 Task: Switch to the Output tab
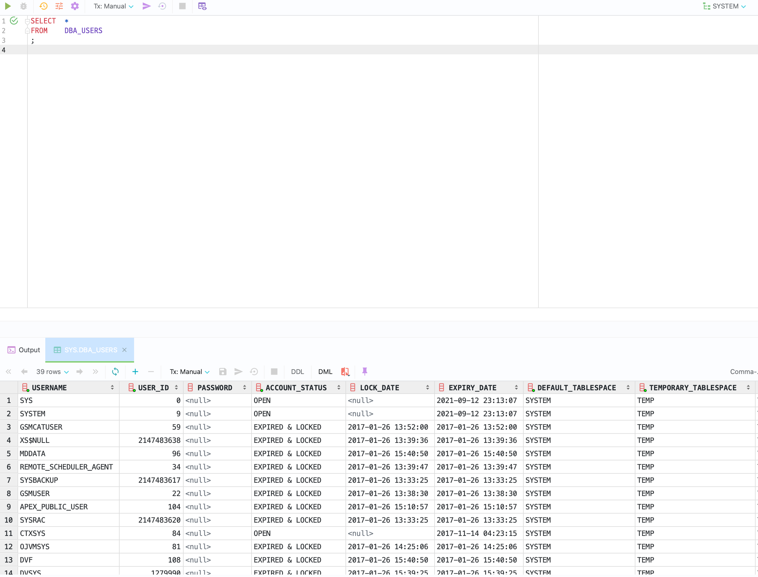(24, 350)
